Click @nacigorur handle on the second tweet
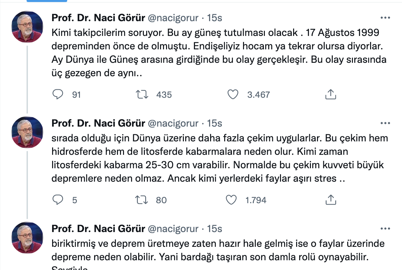 (x=173, y=123)
